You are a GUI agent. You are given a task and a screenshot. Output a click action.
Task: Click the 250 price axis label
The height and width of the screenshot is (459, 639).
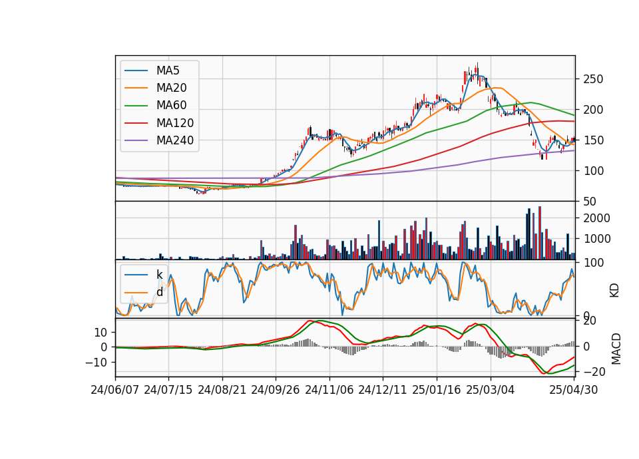click(x=593, y=79)
